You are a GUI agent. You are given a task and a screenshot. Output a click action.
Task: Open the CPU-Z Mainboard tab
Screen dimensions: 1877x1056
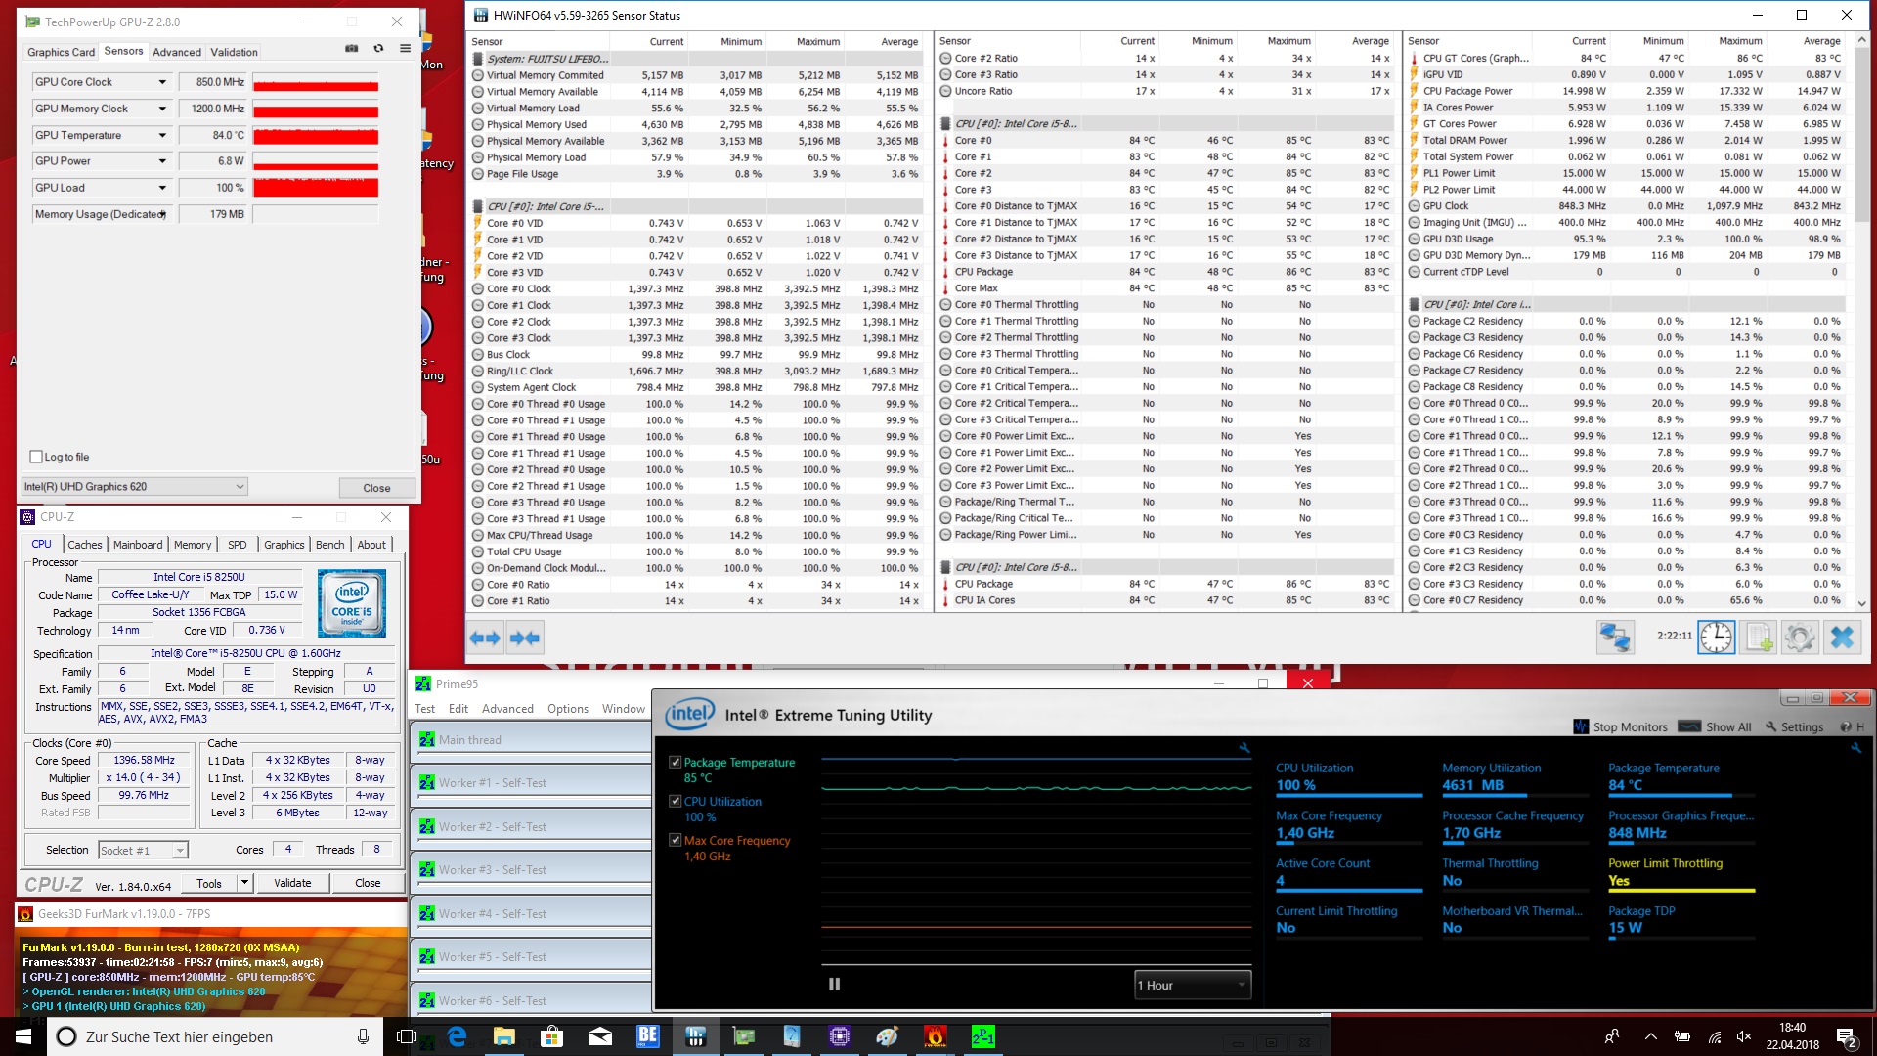pyautogui.click(x=138, y=545)
